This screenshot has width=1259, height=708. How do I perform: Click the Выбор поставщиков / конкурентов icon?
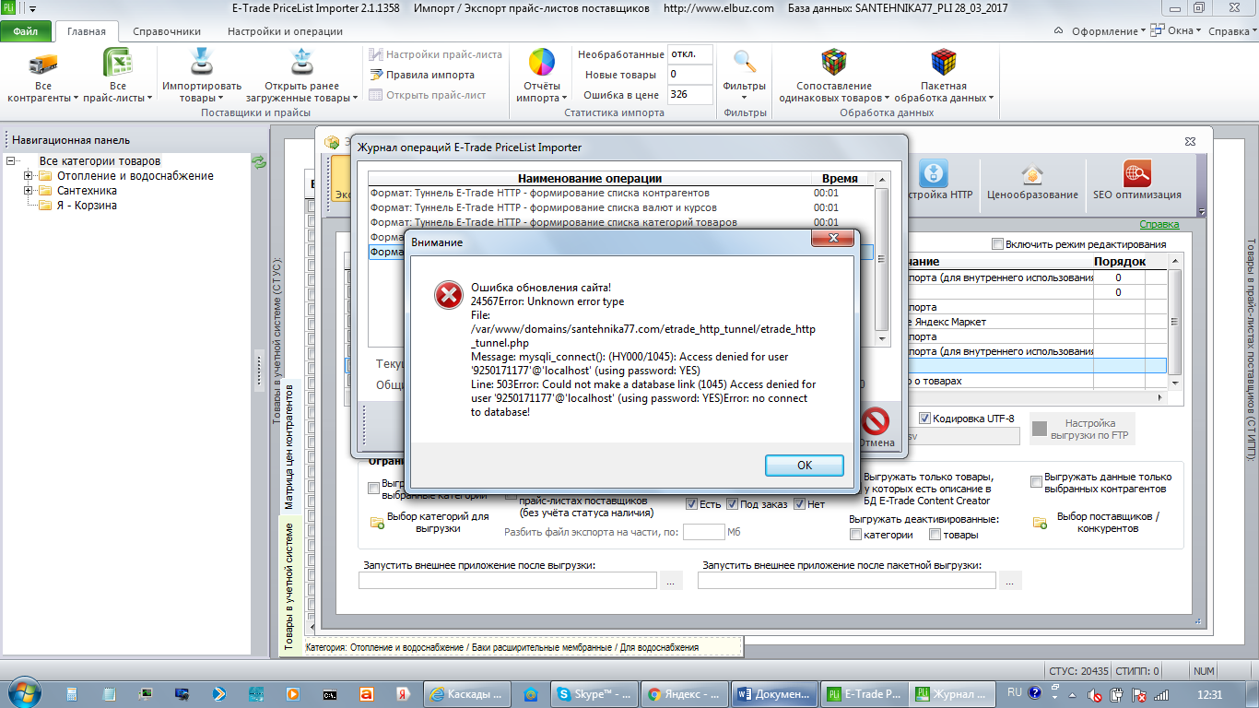coord(1041,523)
